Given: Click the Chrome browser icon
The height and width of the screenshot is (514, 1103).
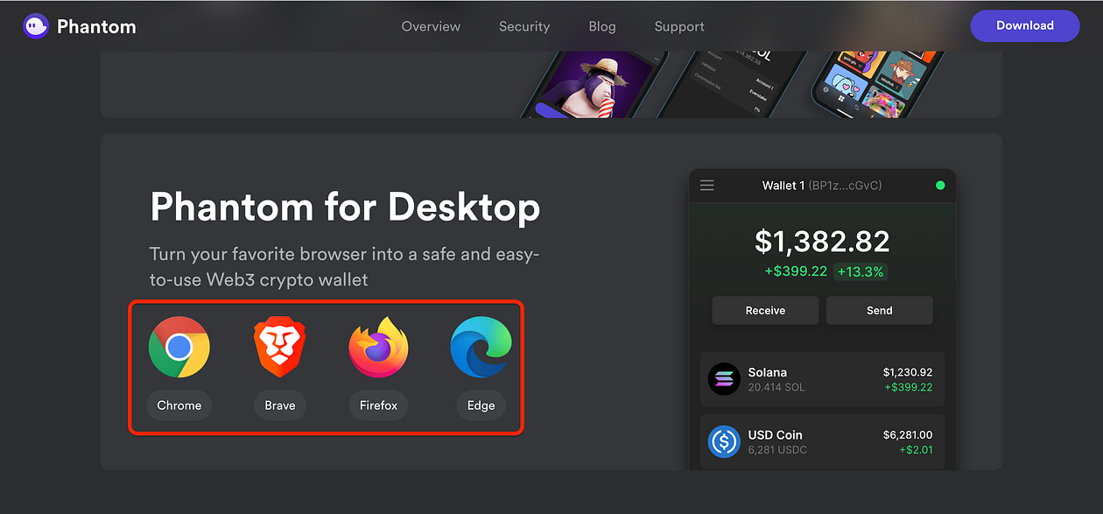Looking at the screenshot, I should pos(179,347).
